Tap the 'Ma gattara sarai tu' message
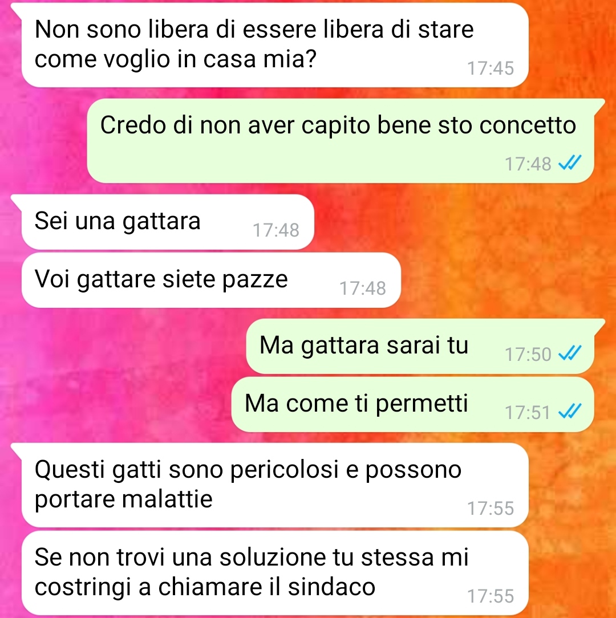Viewport: 616px width, 618px height. (x=420, y=346)
